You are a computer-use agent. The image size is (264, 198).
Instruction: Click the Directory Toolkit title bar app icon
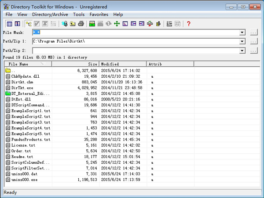click(x=7, y=7)
